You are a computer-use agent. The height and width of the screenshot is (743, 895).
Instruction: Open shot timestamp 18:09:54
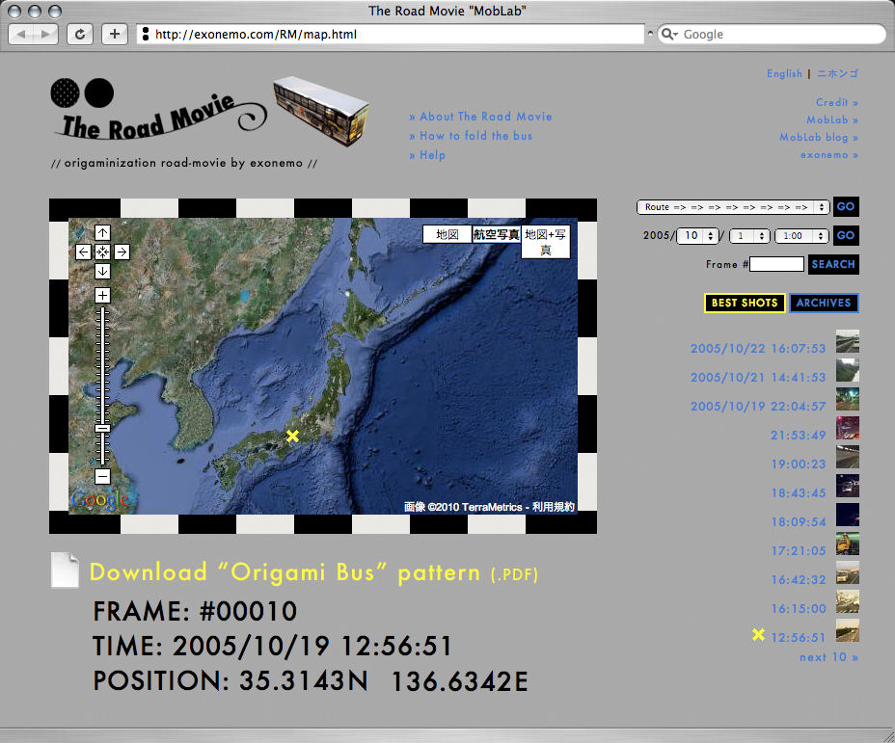(799, 522)
